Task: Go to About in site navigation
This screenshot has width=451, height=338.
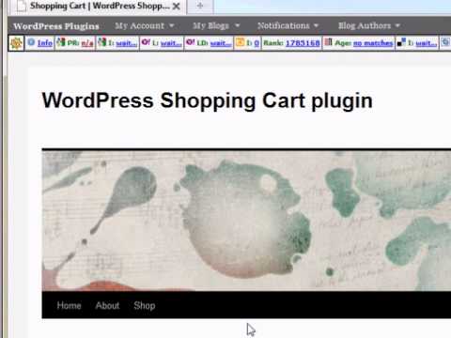Action: 107,305
